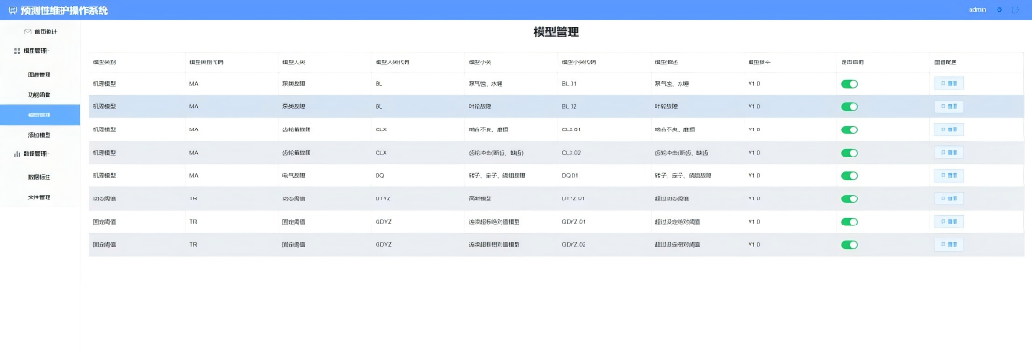The height and width of the screenshot is (354, 1032).
Task: Open settings via the gear icon beside admin
Action: click(999, 10)
